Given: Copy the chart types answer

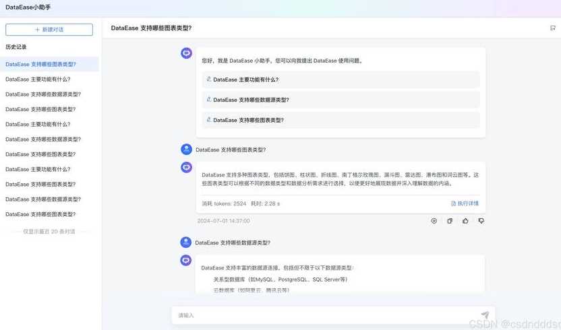Looking at the screenshot, I should 450,221.
